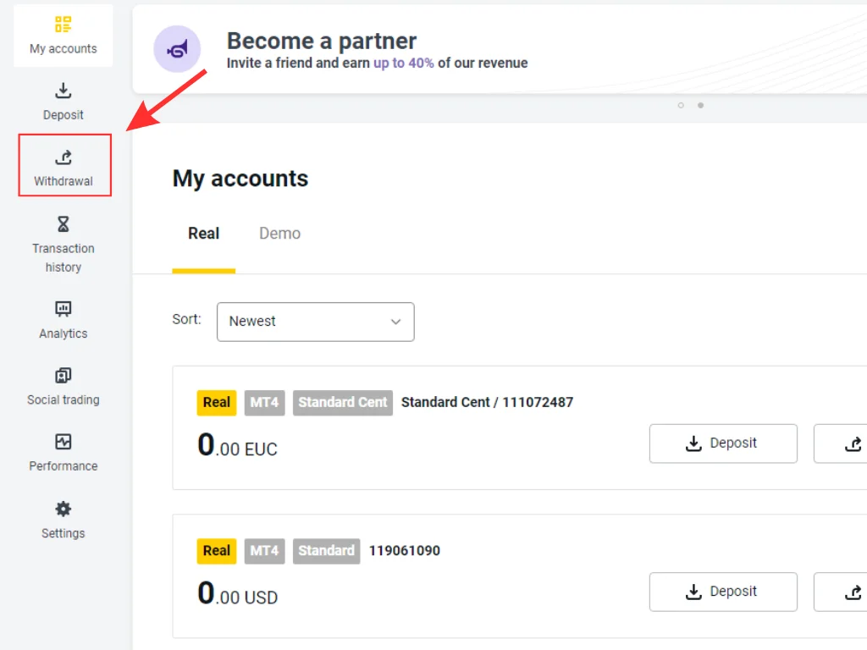Open the Performance sidebar icon
The width and height of the screenshot is (867, 650).
(64, 442)
